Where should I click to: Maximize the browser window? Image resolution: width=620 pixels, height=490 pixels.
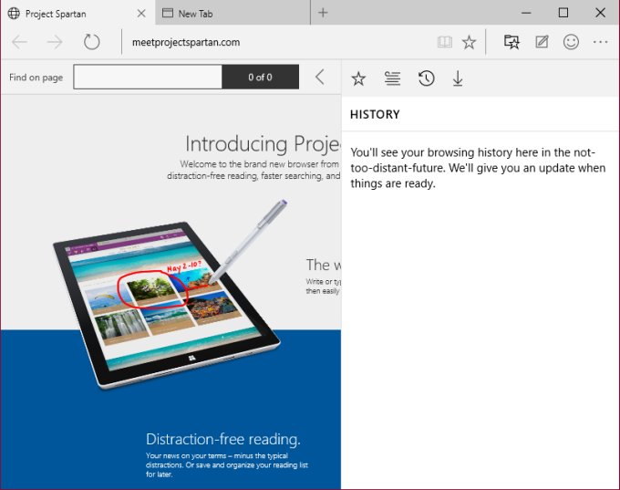click(x=563, y=13)
